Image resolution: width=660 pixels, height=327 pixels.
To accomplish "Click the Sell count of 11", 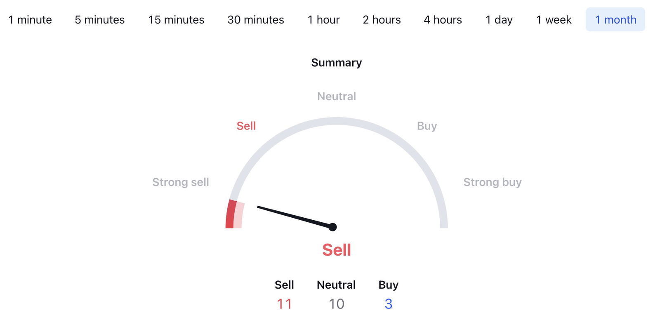I will (284, 304).
